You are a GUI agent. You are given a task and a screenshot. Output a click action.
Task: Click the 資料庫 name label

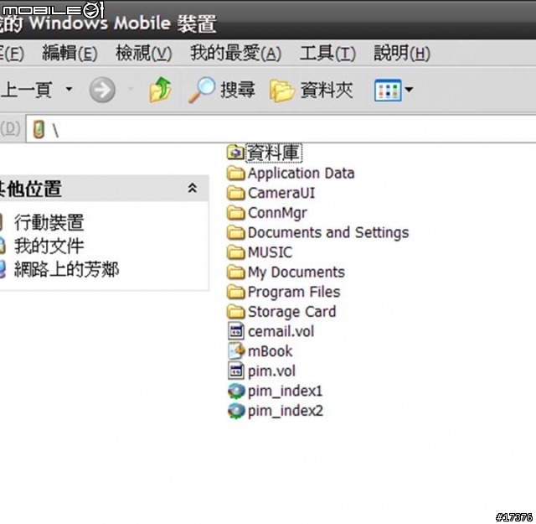(274, 153)
